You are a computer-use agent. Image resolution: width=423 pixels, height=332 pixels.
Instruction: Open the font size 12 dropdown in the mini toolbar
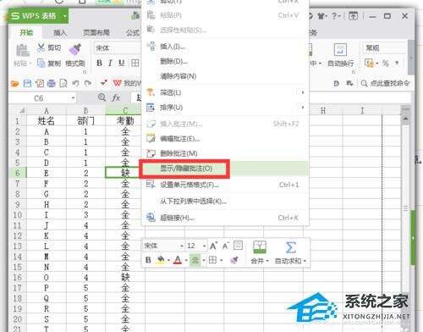[x=204, y=246]
